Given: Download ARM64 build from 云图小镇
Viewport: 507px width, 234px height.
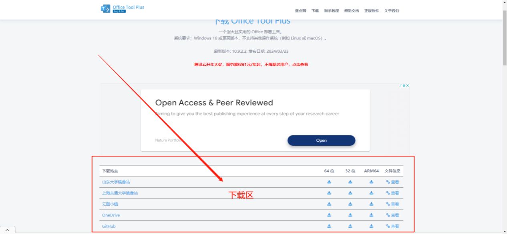Looking at the screenshot, I should (x=371, y=204).
